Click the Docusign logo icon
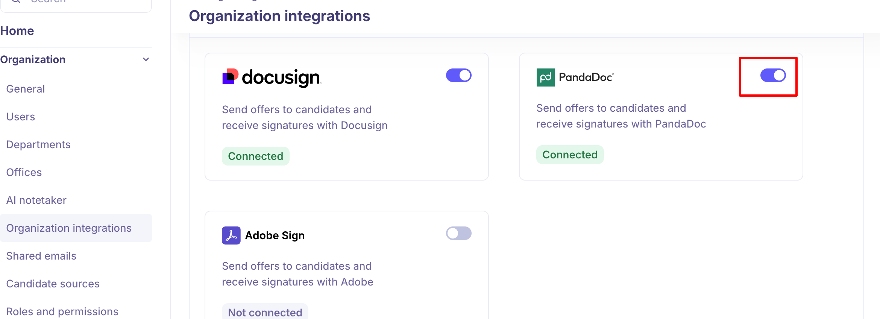This screenshot has width=880, height=319. (230, 77)
